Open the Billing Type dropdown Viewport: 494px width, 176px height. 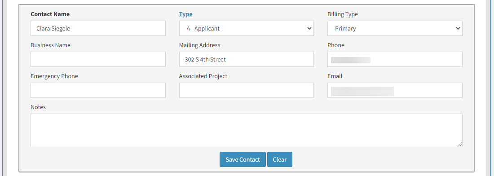pos(395,28)
